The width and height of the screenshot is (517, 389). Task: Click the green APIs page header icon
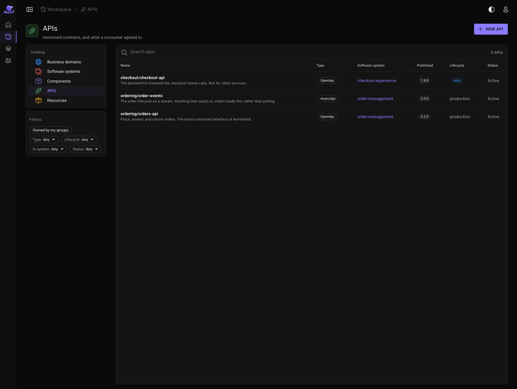point(32,31)
